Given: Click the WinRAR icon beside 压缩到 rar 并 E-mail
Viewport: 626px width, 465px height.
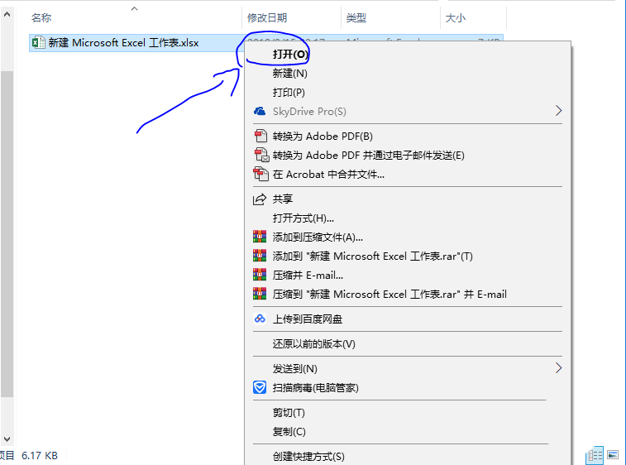Looking at the screenshot, I should point(260,294).
